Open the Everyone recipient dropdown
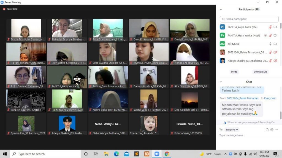Screen dimensions: 282x158 coord(232,130)
